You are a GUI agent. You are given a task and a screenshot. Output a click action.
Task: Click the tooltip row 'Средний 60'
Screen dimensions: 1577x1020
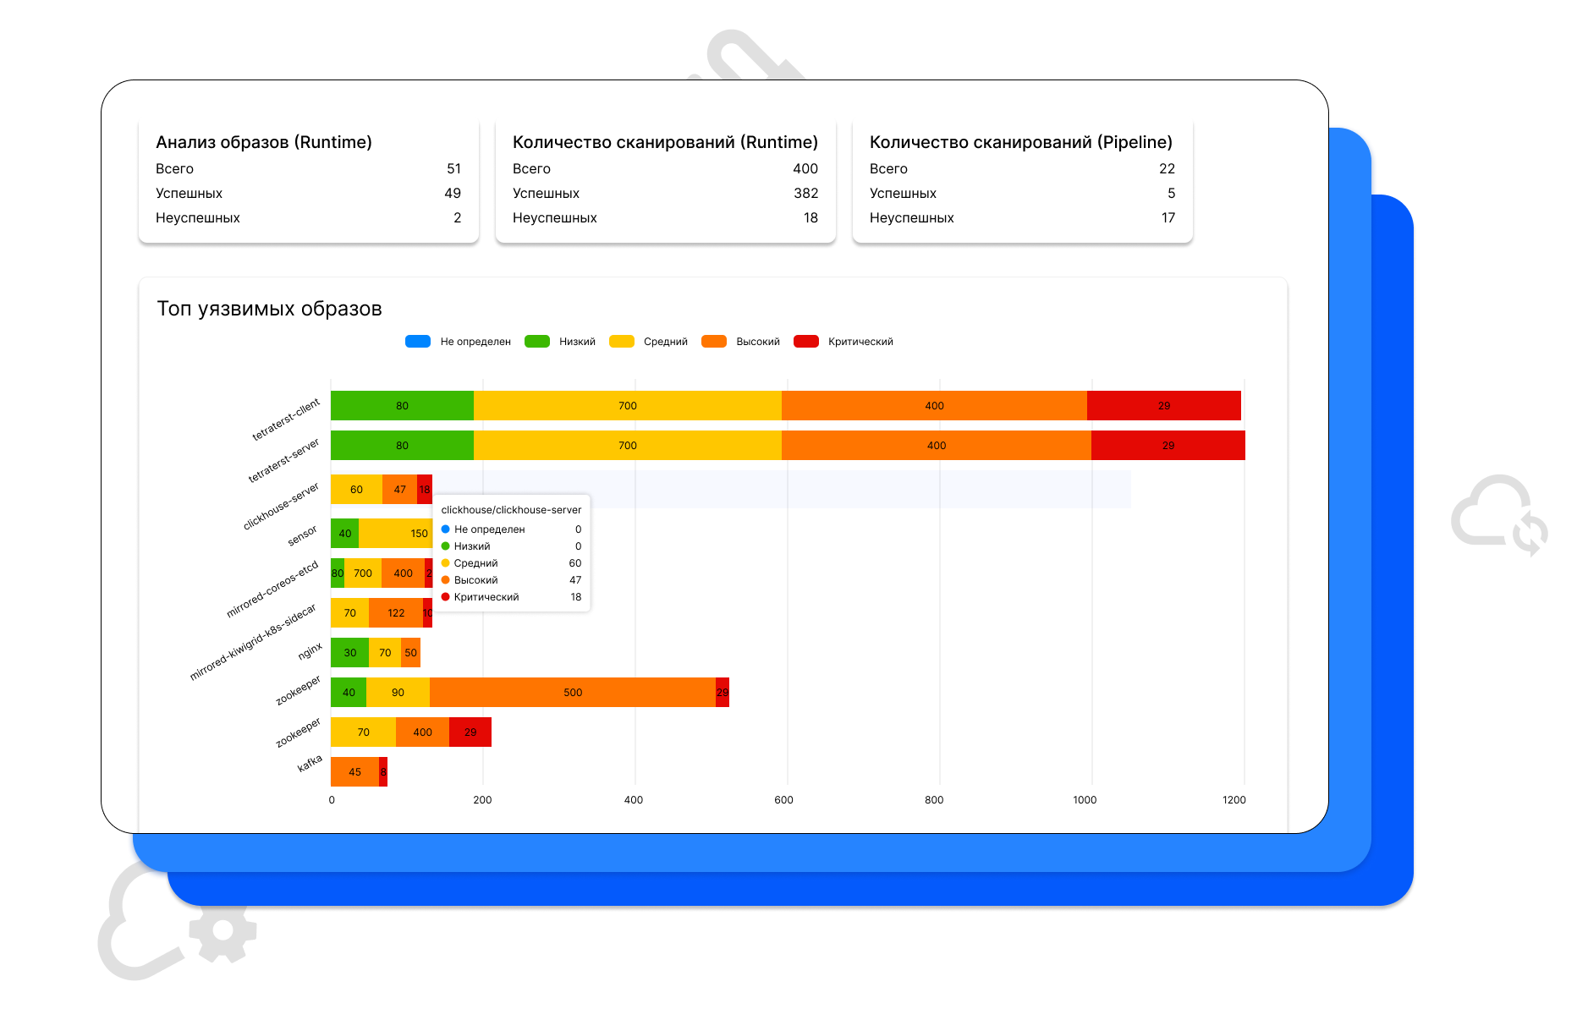tap(511, 563)
